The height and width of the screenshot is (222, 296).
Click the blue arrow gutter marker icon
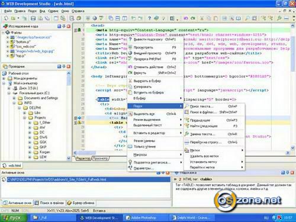(x=79, y=118)
